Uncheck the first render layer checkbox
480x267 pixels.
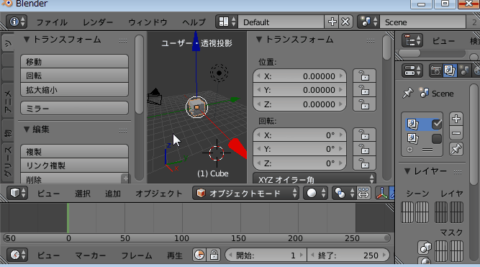click(437, 124)
